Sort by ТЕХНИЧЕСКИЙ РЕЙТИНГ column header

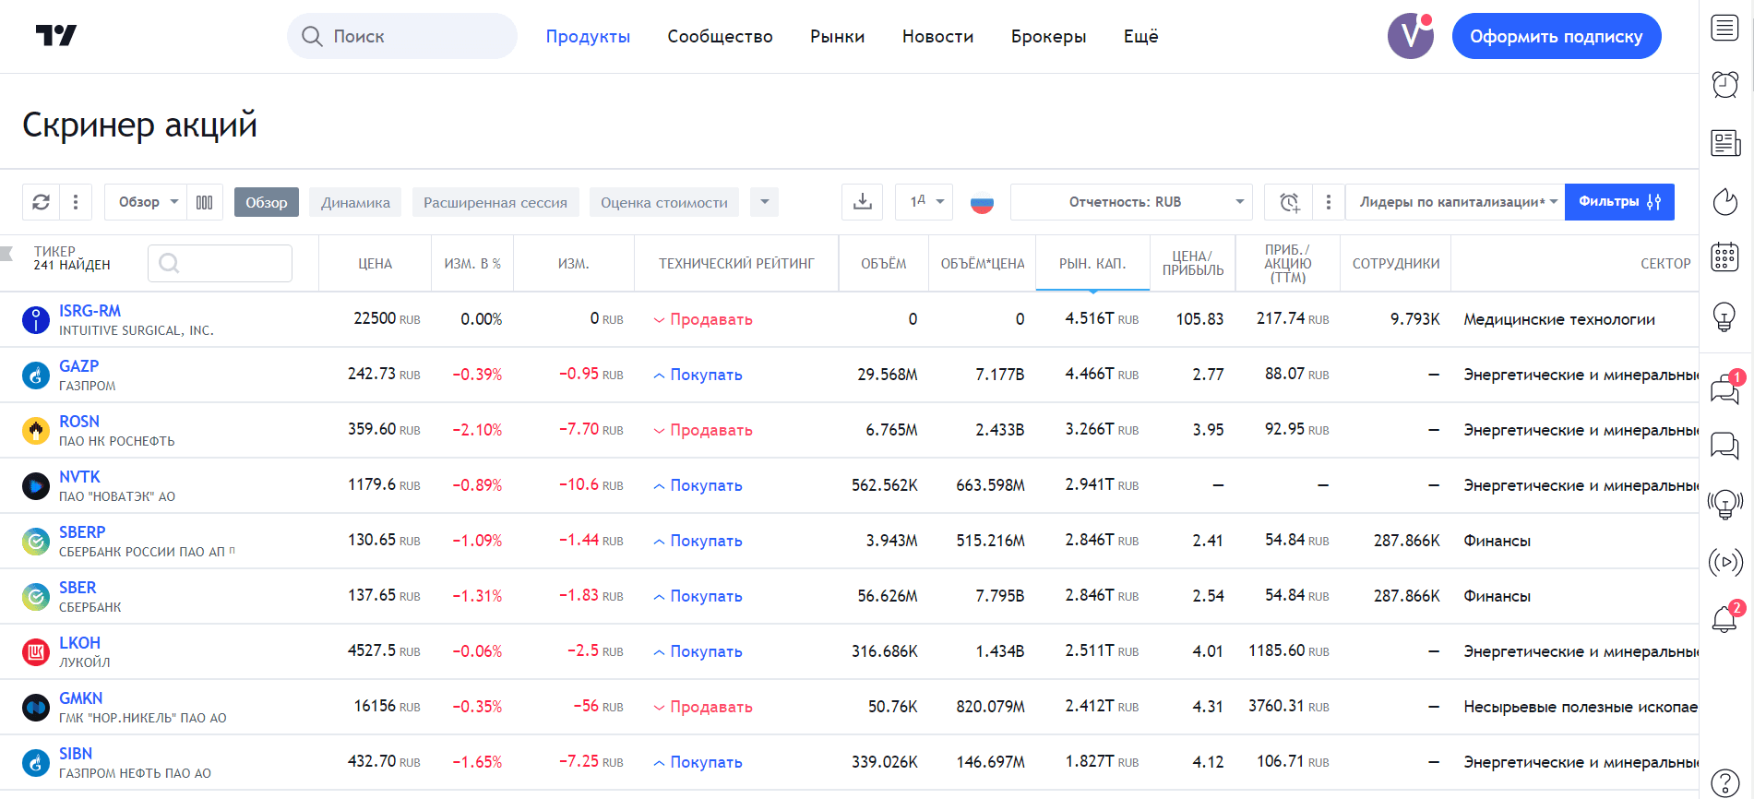pos(736,264)
